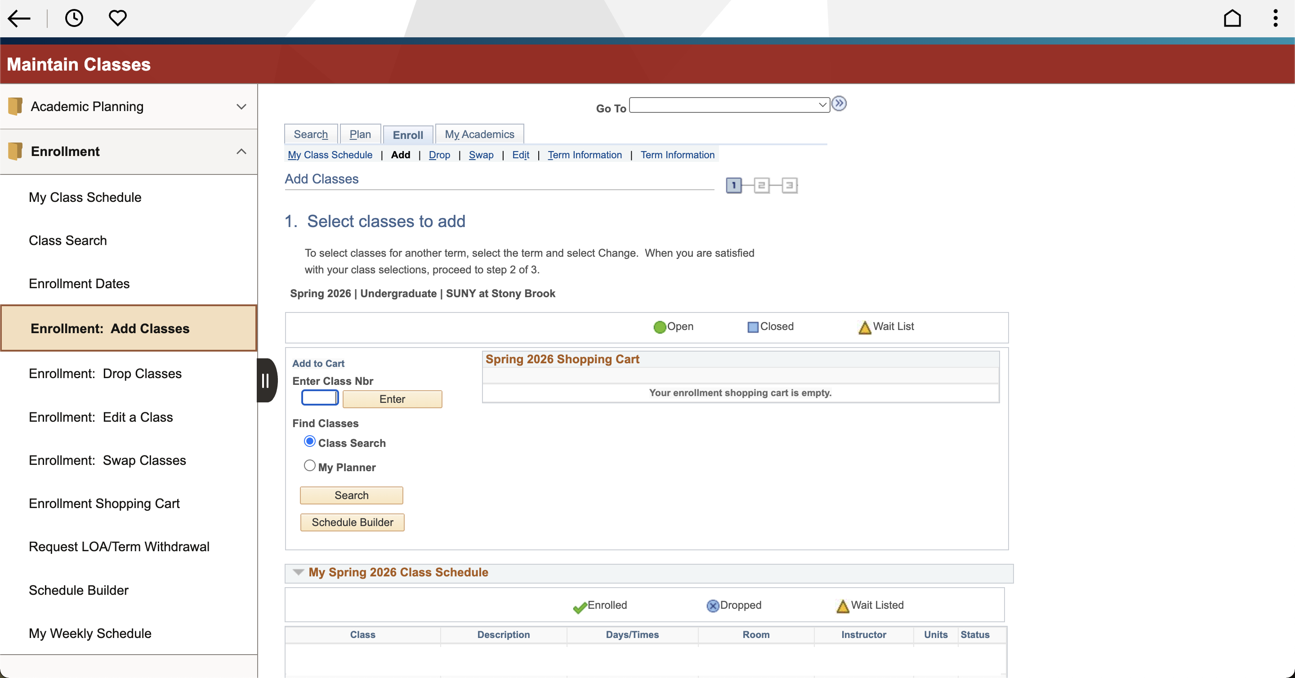This screenshot has width=1295, height=678.
Task: Click the Add sub-tab label
Action: point(401,155)
